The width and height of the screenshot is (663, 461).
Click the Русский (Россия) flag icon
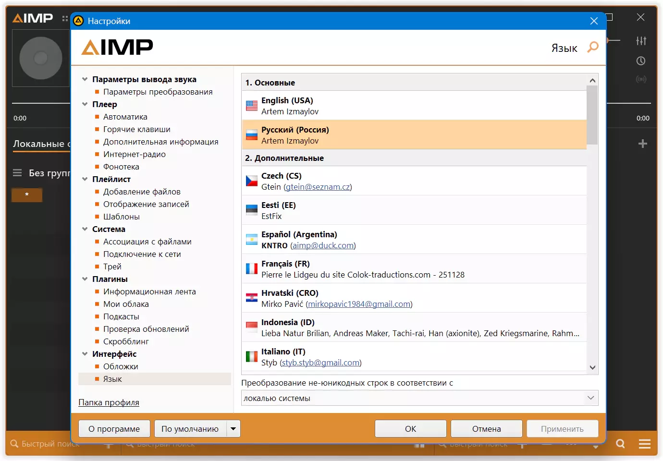pos(252,135)
